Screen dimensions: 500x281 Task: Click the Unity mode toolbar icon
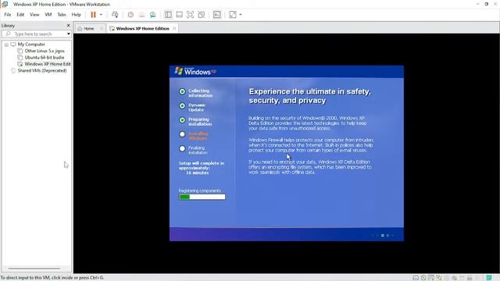pyautogui.click(x=202, y=15)
